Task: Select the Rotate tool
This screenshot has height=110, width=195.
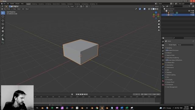Action: click(3, 24)
